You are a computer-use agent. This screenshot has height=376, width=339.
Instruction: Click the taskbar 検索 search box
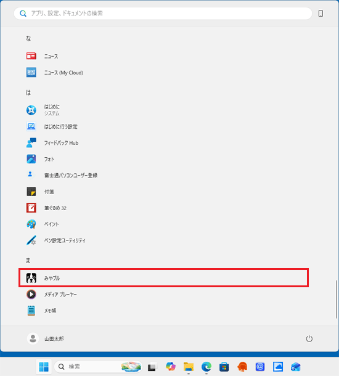point(98,366)
